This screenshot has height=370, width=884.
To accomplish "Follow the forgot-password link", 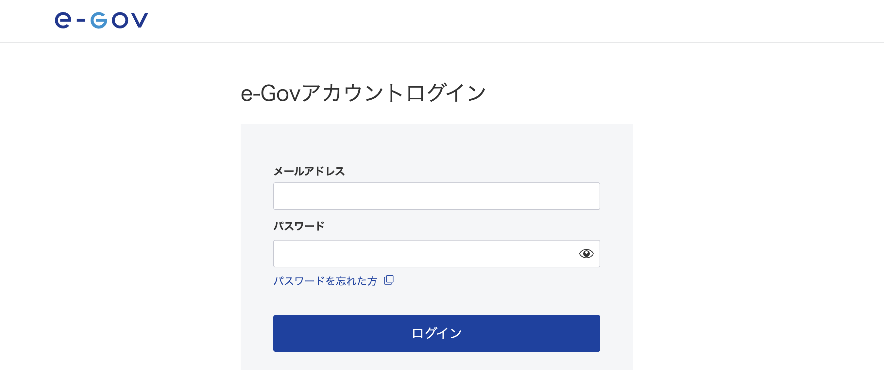I will coord(326,280).
